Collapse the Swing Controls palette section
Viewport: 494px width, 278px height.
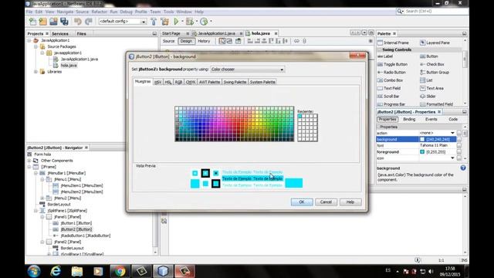379,49
